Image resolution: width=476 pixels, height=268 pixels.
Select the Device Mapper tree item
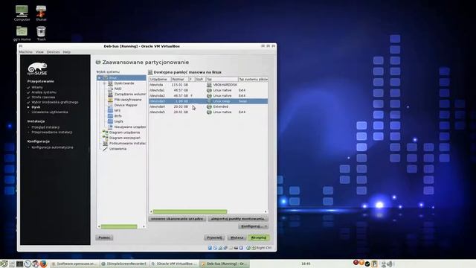click(126, 105)
